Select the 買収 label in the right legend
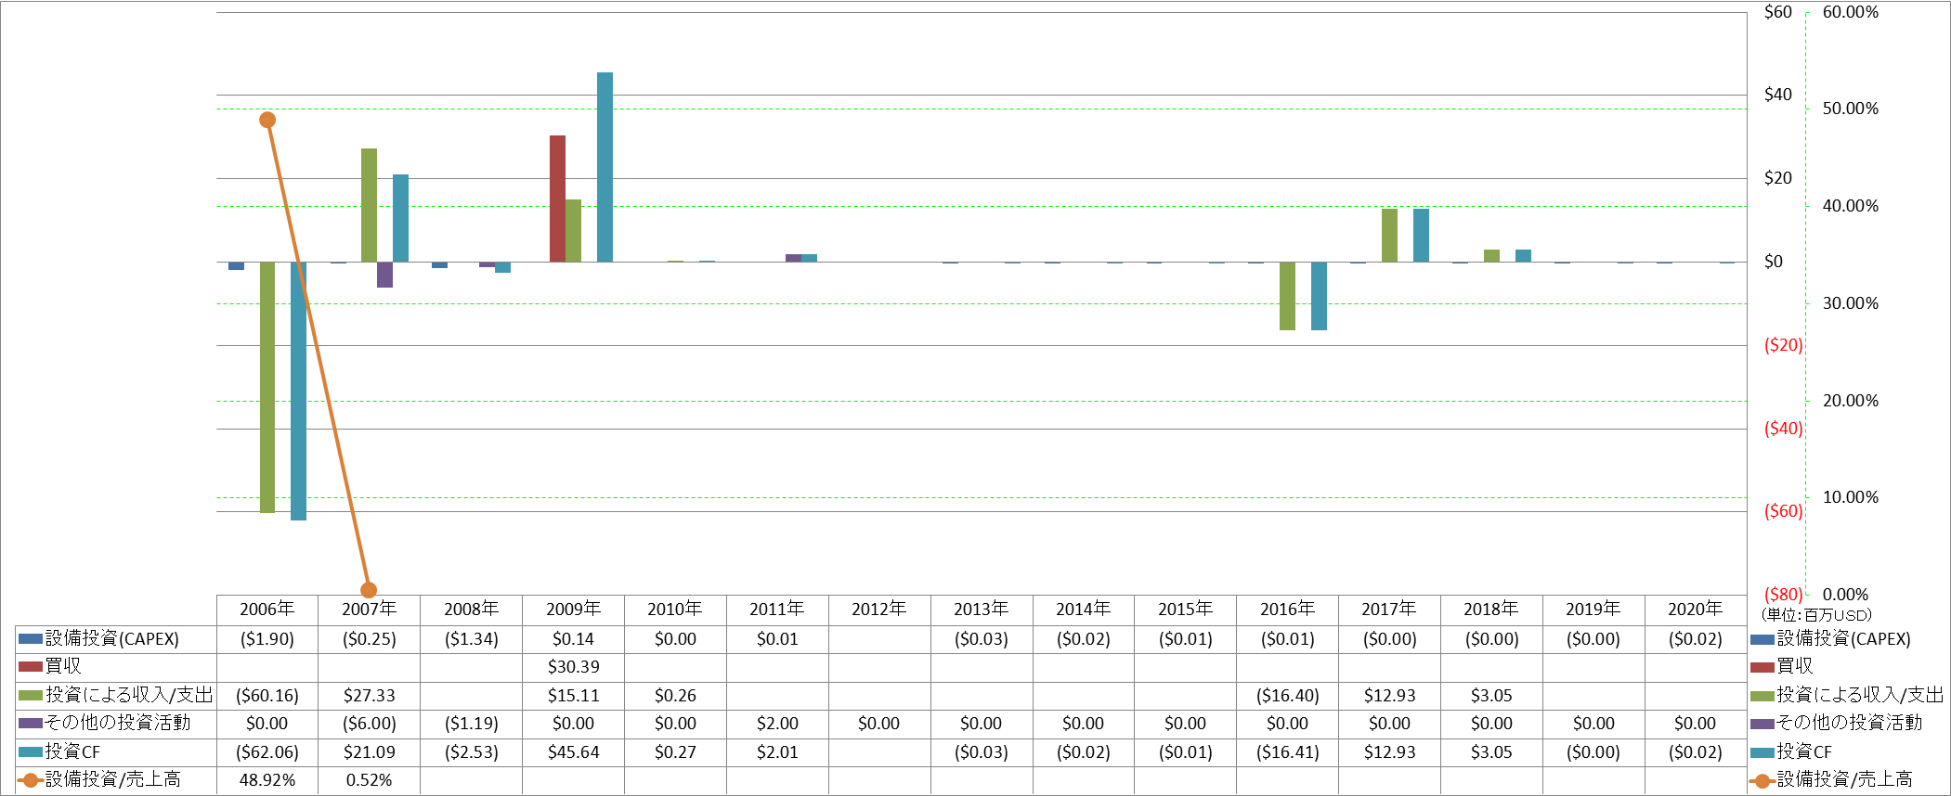Screen dimensions: 1951x796 (x=1795, y=666)
